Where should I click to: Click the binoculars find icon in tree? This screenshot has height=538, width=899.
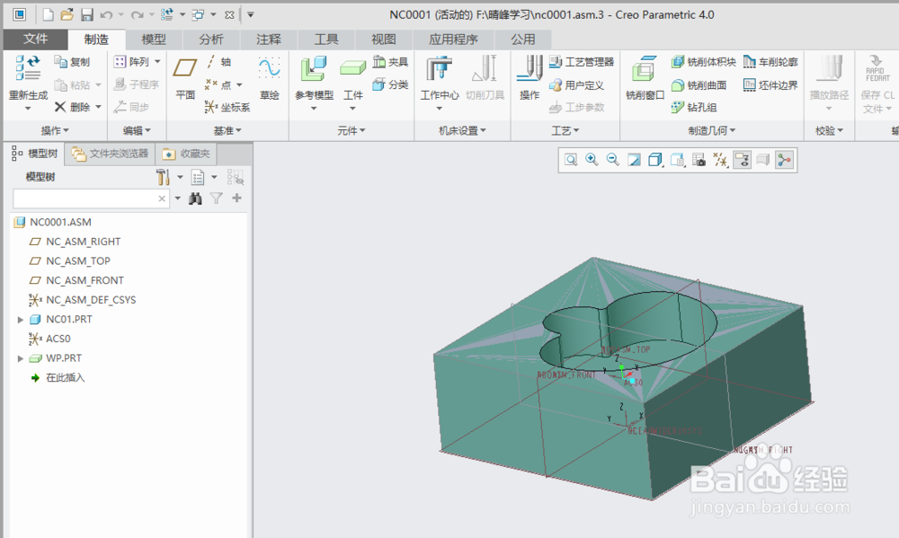point(195,198)
